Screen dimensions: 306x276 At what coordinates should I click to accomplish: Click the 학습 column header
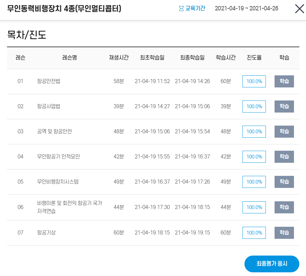[x=284, y=58]
